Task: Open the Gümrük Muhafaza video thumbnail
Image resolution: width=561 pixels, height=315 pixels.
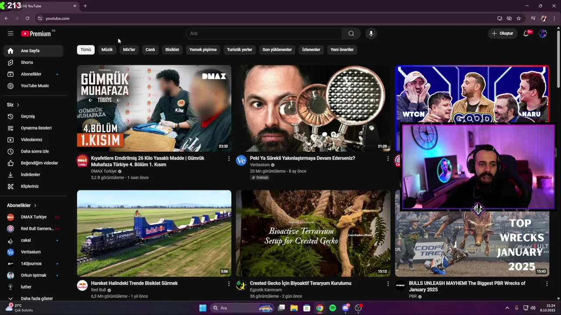Action: (154, 108)
